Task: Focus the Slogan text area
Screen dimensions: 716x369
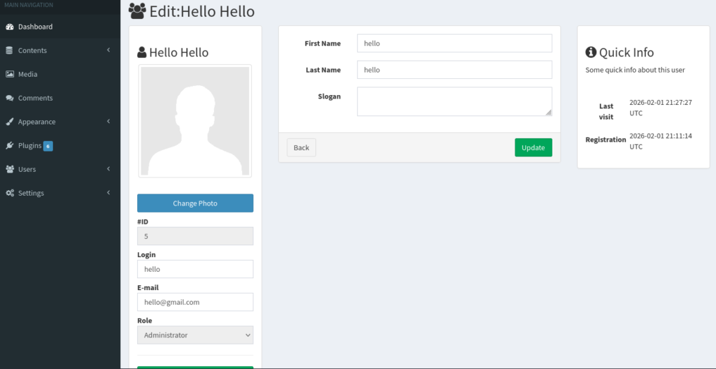Action: coord(454,101)
